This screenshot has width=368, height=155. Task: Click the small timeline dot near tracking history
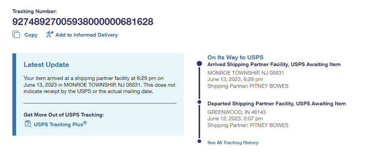199,141
